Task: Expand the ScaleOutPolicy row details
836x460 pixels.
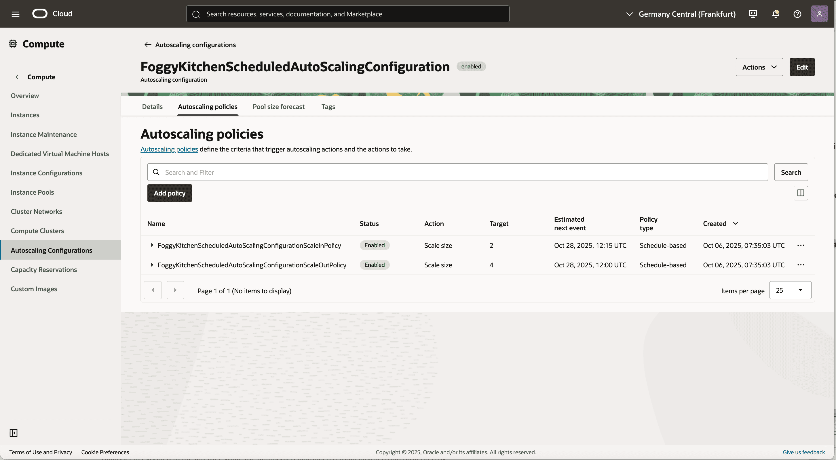Action: click(x=152, y=265)
